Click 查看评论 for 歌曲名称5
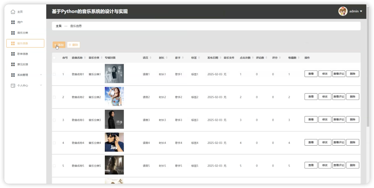The image size is (374, 188). [339, 165]
